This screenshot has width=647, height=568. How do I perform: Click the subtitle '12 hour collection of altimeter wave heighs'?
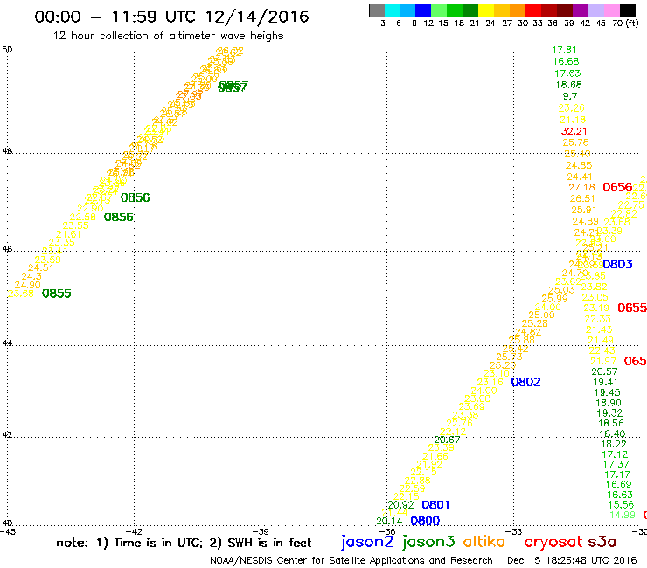pos(169,36)
